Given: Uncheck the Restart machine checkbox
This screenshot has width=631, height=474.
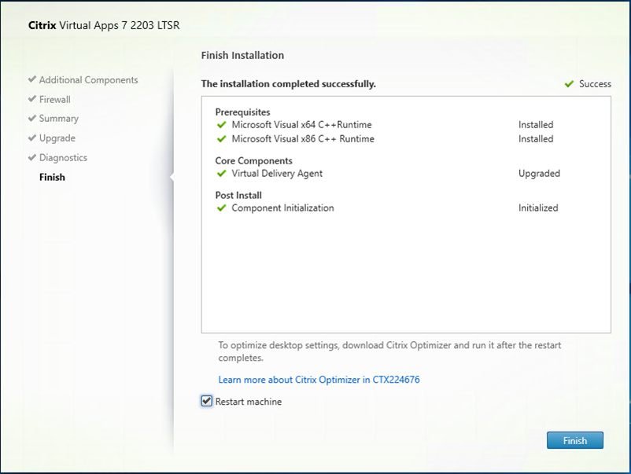Looking at the screenshot, I should 206,401.
